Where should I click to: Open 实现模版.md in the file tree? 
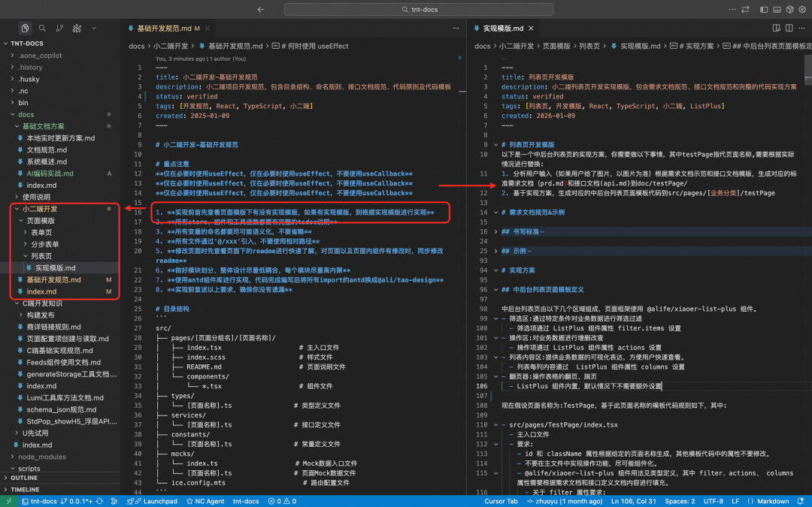[60, 268]
